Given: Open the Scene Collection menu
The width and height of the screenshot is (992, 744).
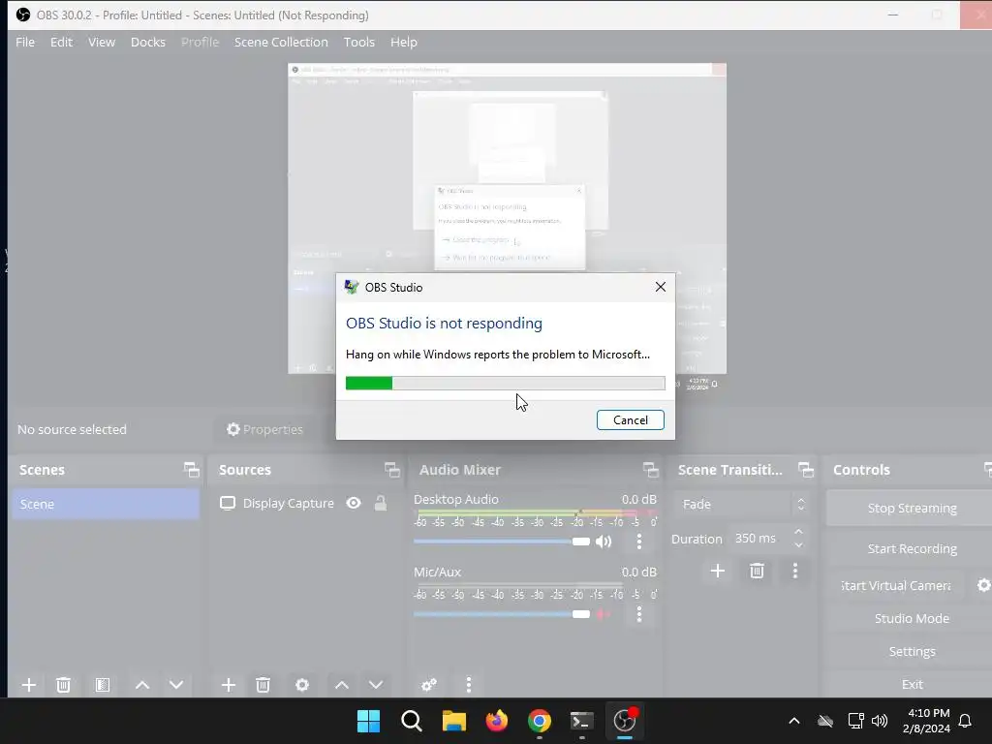Looking at the screenshot, I should point(281,42).
